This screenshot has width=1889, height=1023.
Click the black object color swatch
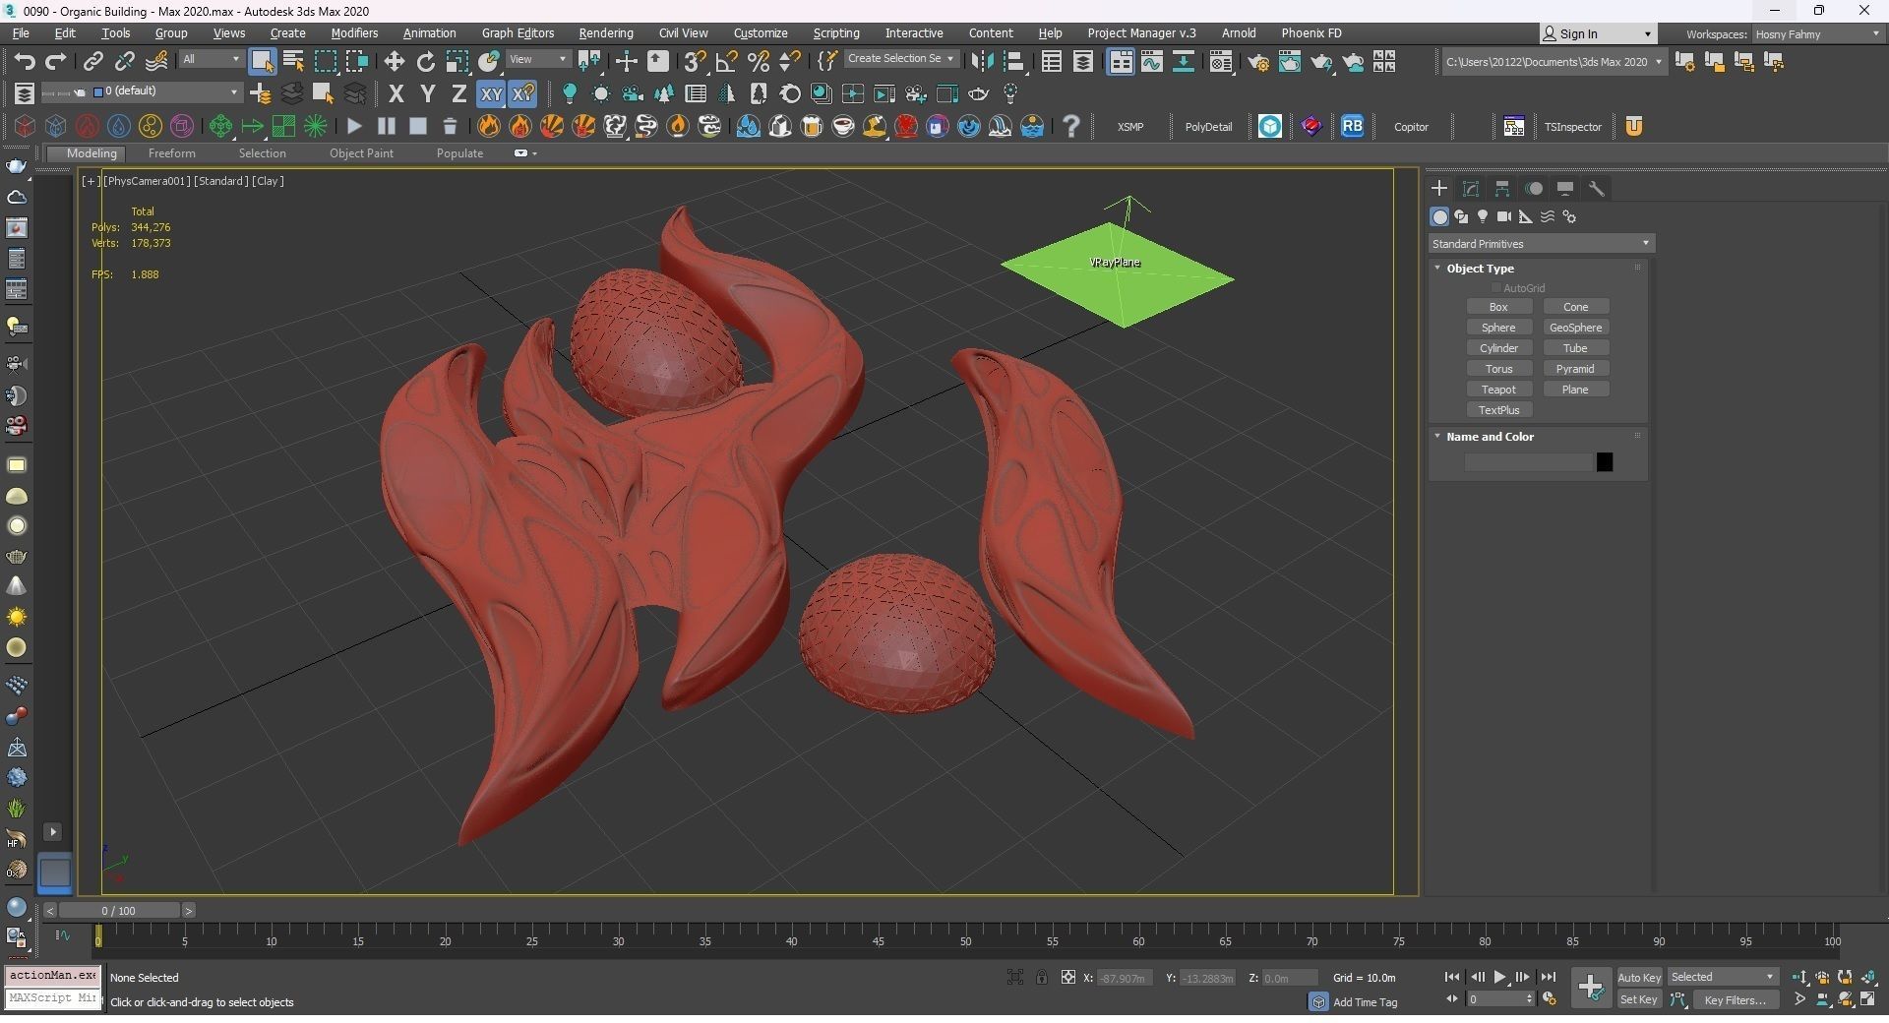pos(1604,462)
